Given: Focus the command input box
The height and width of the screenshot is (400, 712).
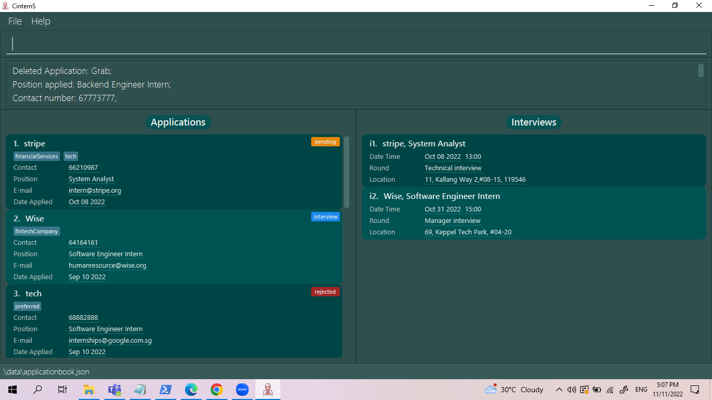Looking at the screenshot, I should [x=356, y=44].
